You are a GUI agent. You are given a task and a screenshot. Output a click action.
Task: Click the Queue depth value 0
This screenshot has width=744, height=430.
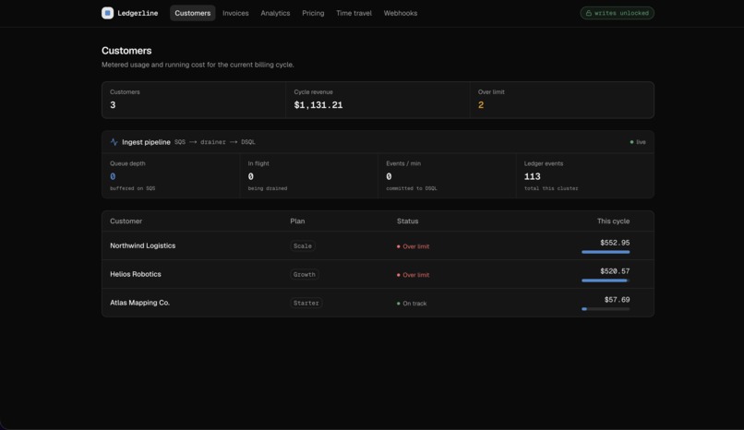point(113,176)
